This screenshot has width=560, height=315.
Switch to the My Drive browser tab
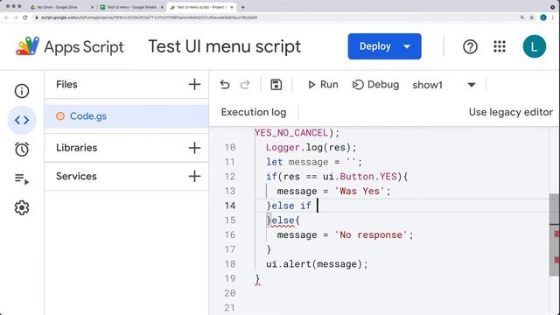[x=57, y=7]
